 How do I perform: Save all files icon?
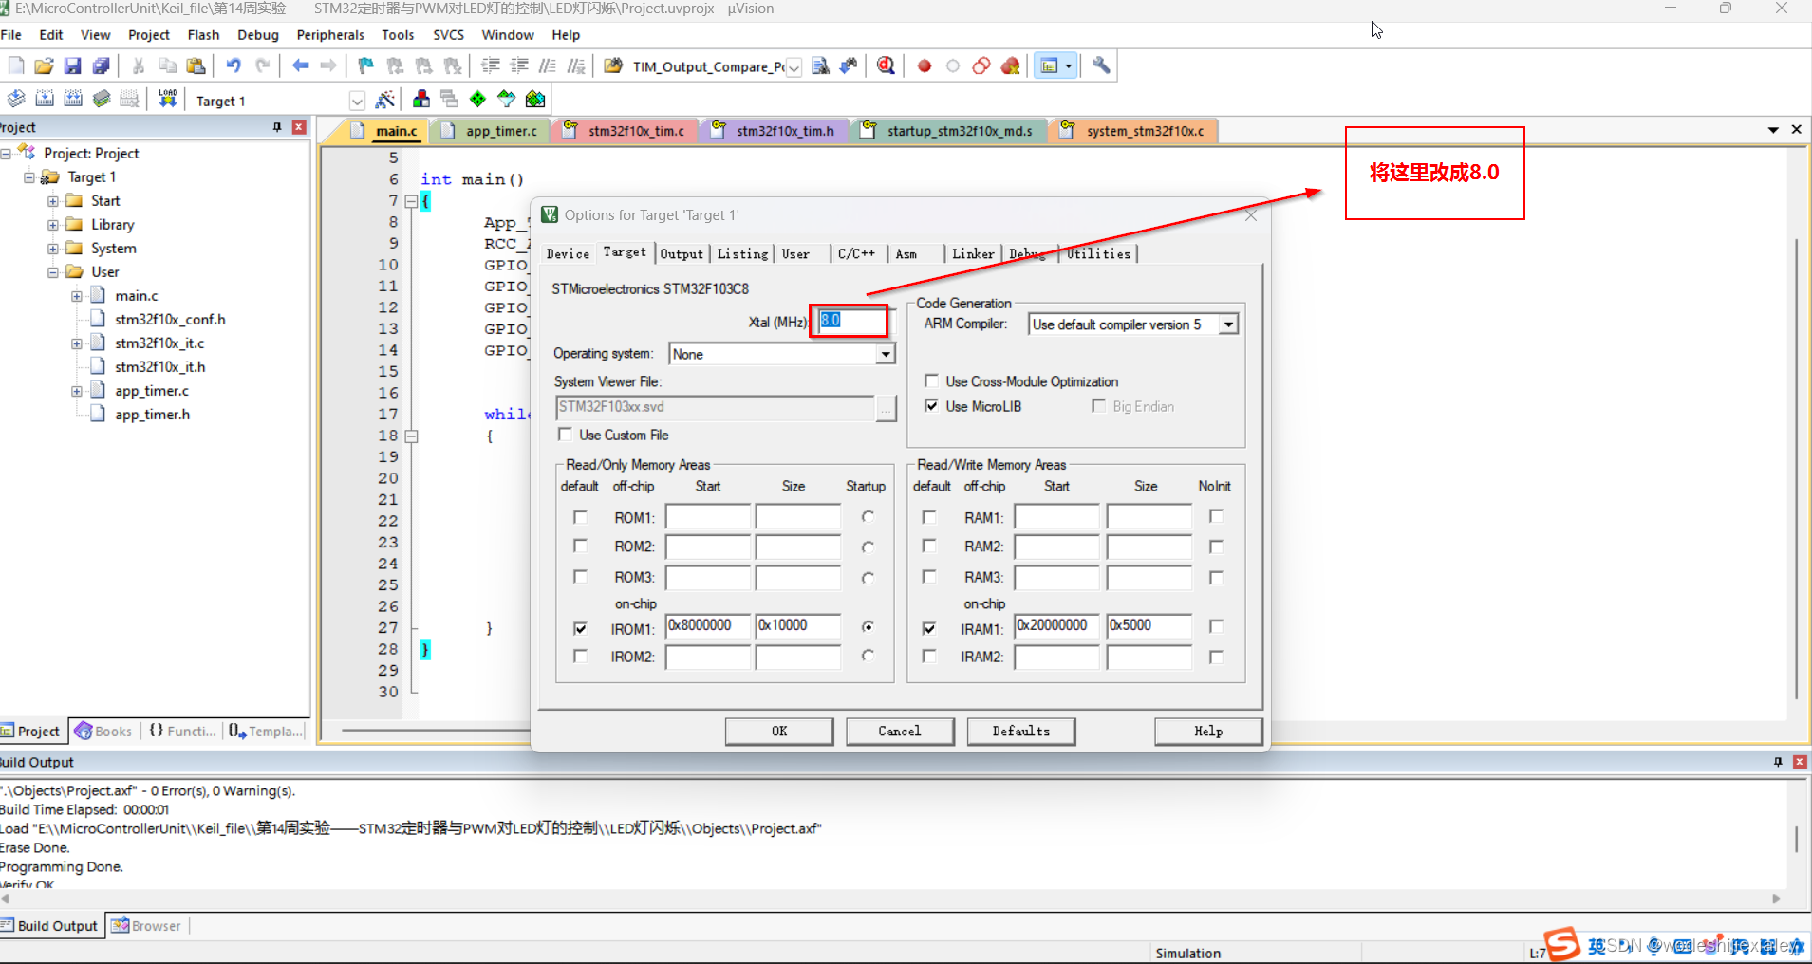(101, 65)
